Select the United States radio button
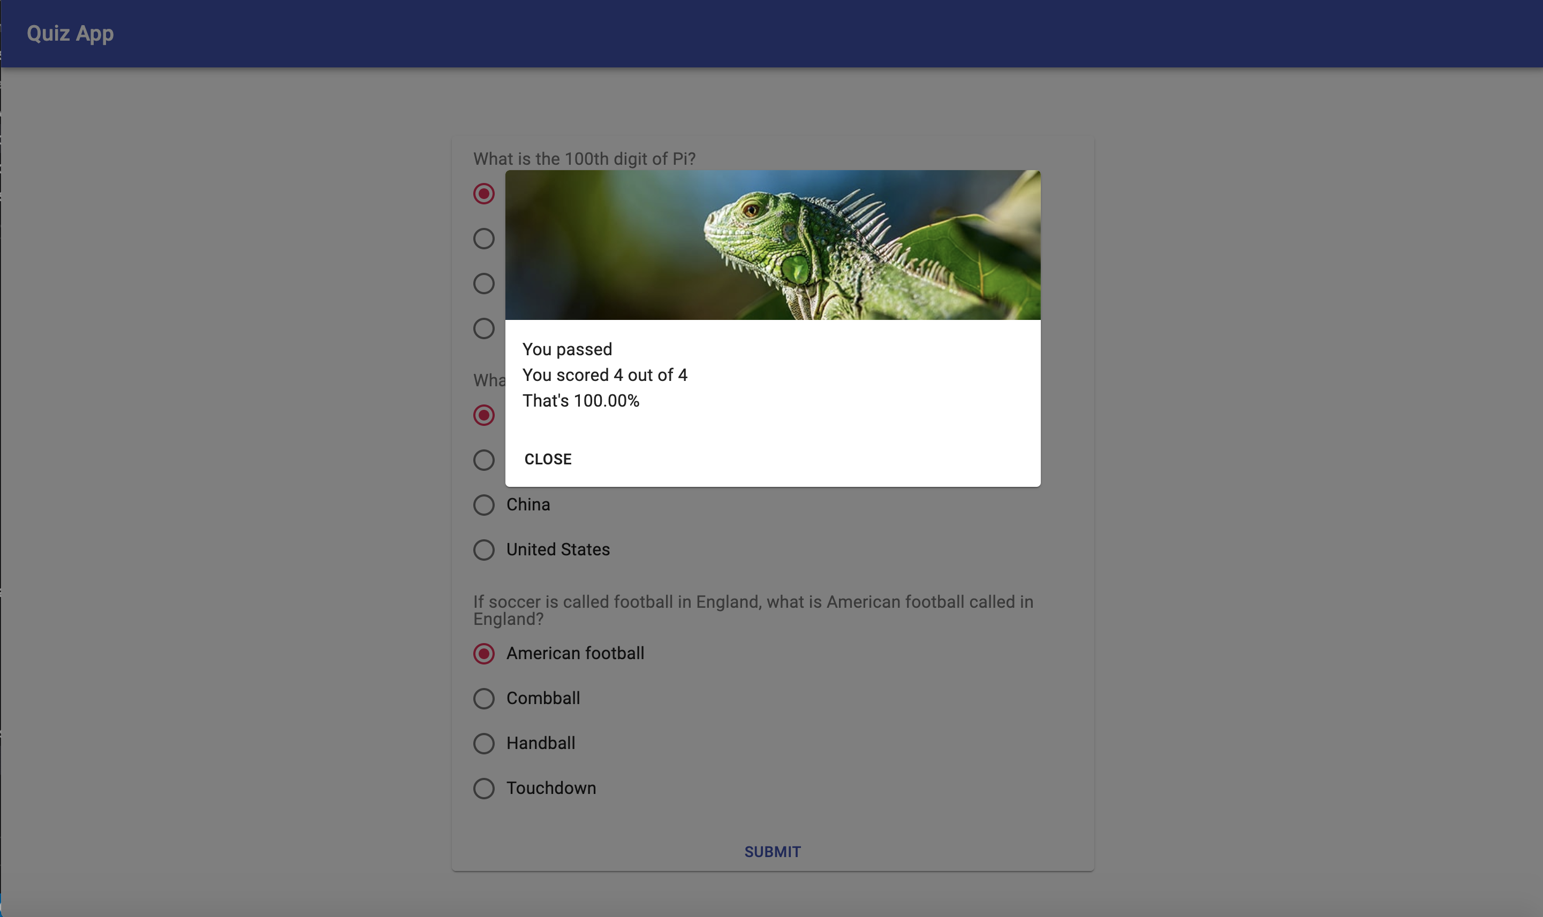The width and height of the screenshot is (1543, 917). tap(484, 550)
